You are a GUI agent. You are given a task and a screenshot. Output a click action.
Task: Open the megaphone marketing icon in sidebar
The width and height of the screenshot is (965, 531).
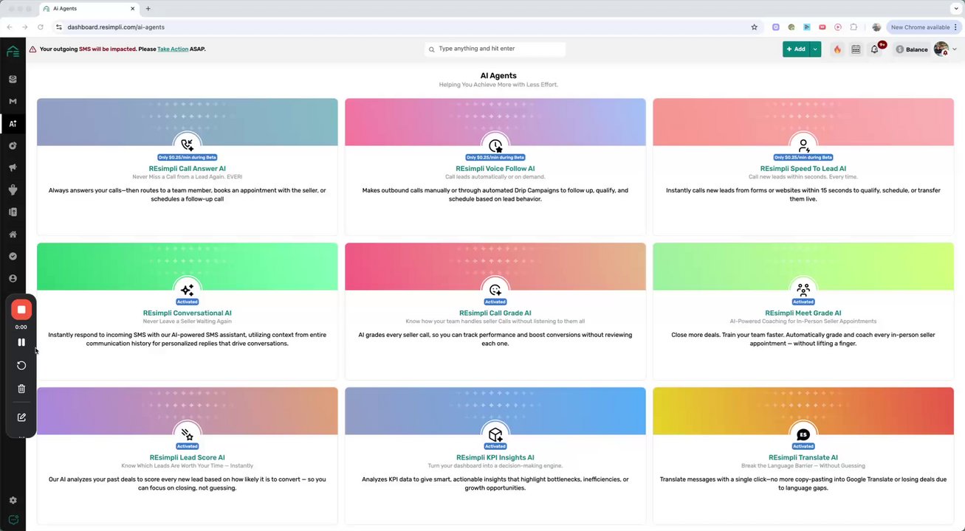(x=13, y=167)
